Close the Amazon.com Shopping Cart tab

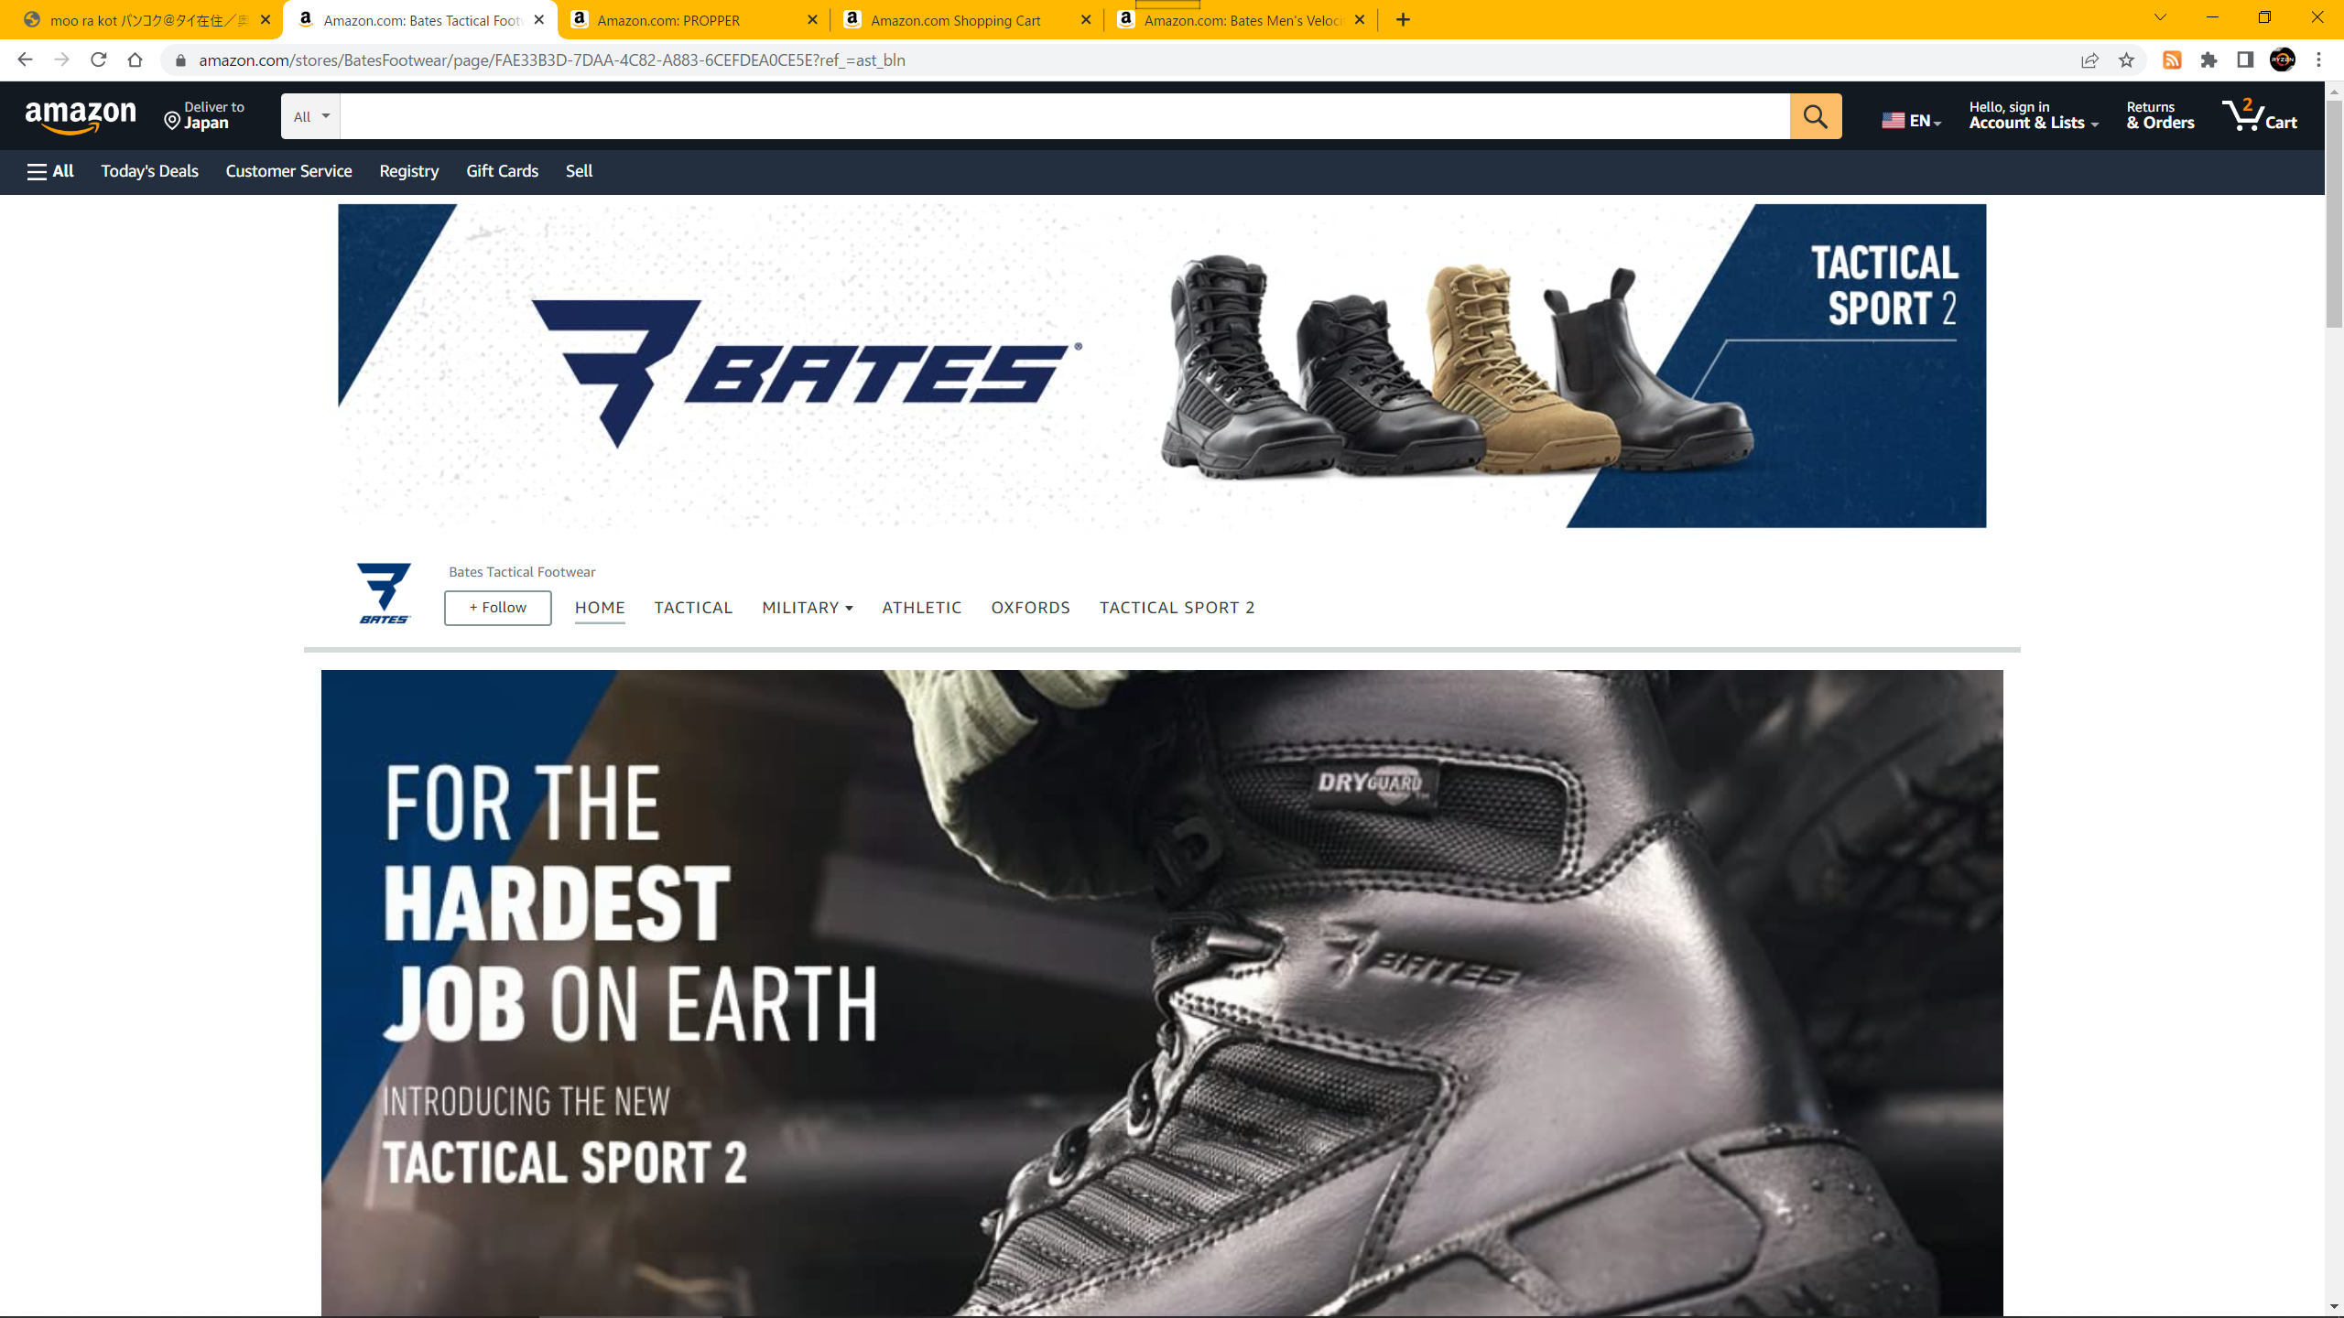(1086, 19)
